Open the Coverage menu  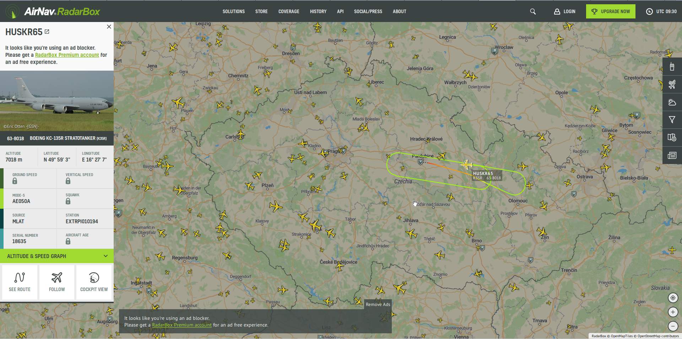(x=288, y=11)
